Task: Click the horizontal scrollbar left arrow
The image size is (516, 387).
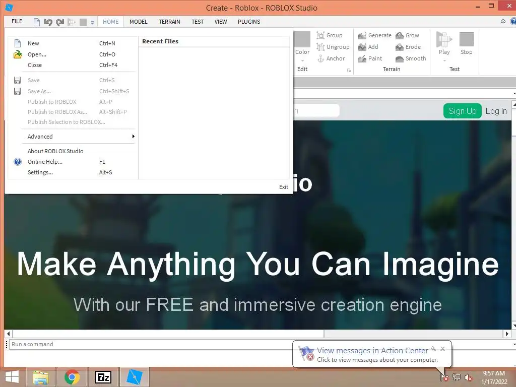Action: tap(9, 334)
